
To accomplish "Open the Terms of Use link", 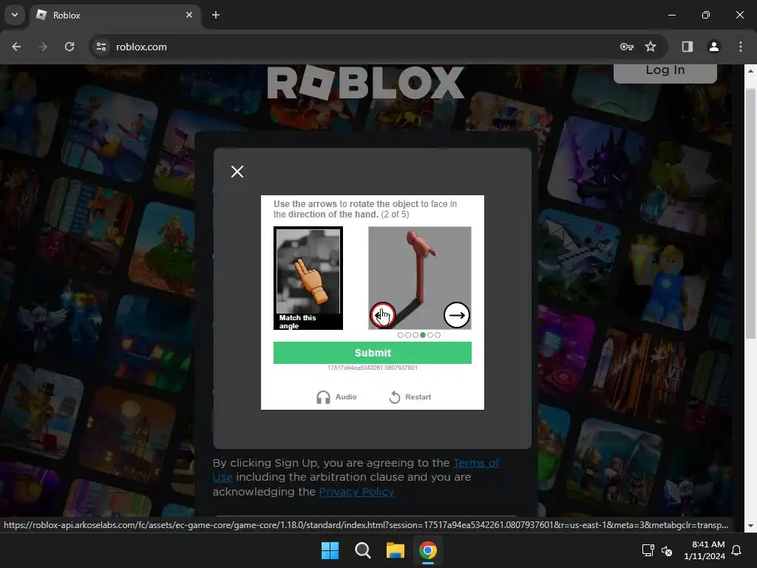I will 477,463.
